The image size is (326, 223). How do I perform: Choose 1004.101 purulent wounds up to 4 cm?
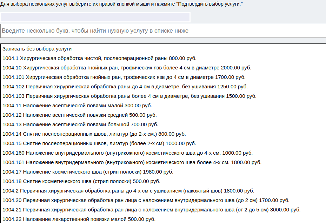(124, 77)
